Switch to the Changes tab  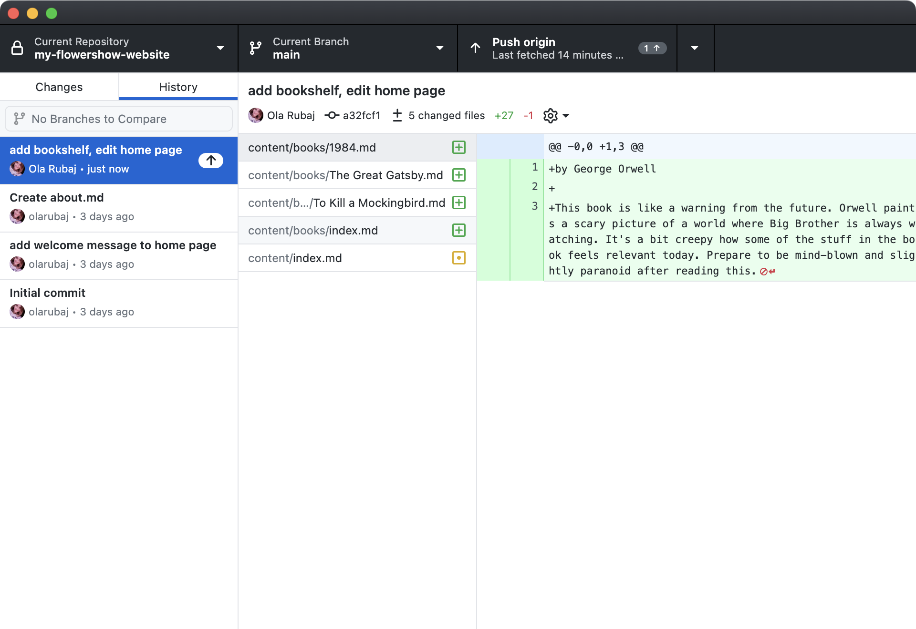point(59,87)
